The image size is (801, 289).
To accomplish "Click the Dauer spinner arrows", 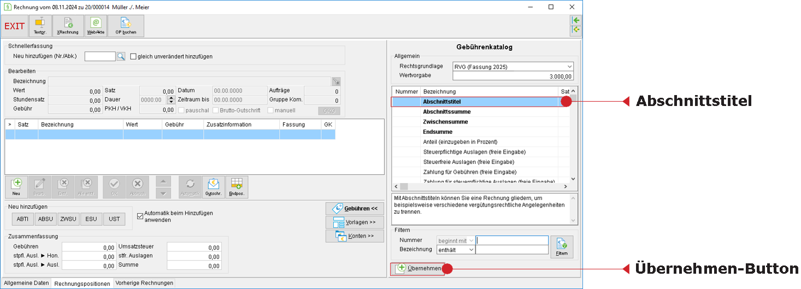I will [x=171, y=100].
